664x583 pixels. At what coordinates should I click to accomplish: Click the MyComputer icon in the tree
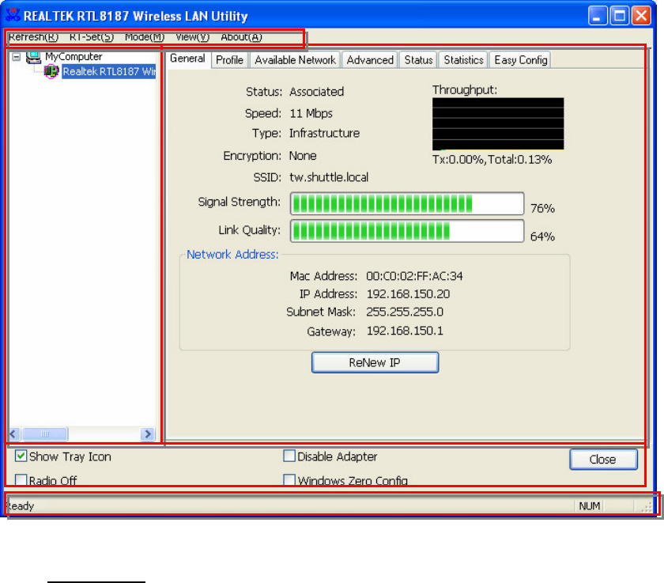(33, 57)
